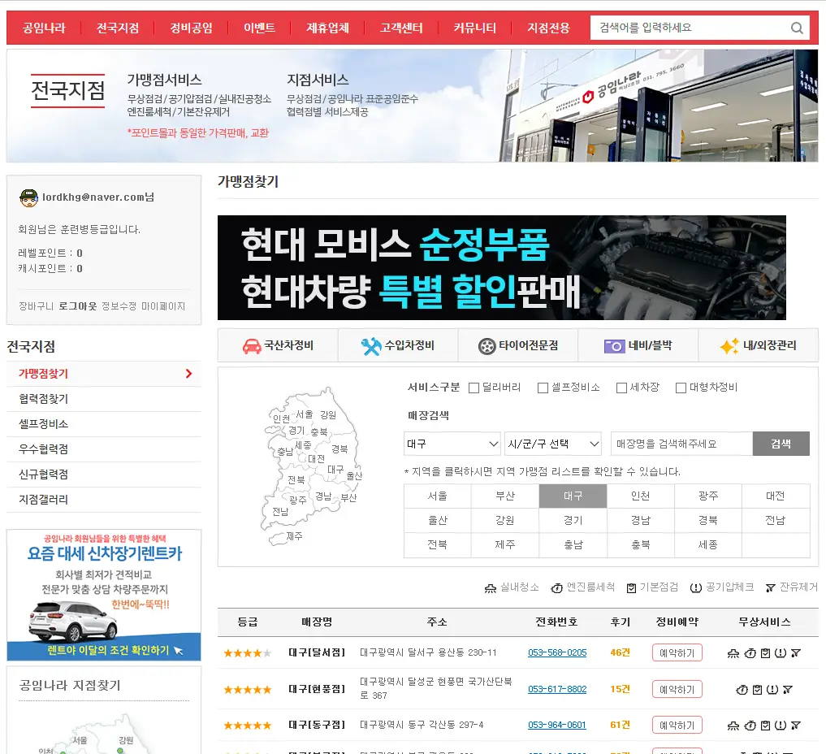
Task: Check the 셀프정비소 service checkbox
Action: coord(543,388)
